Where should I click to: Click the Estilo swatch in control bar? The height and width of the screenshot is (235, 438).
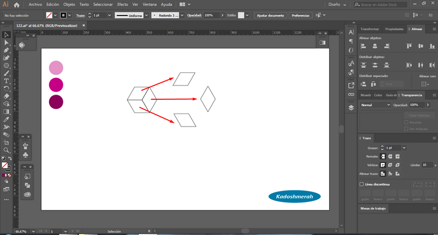tap(241, 15)
